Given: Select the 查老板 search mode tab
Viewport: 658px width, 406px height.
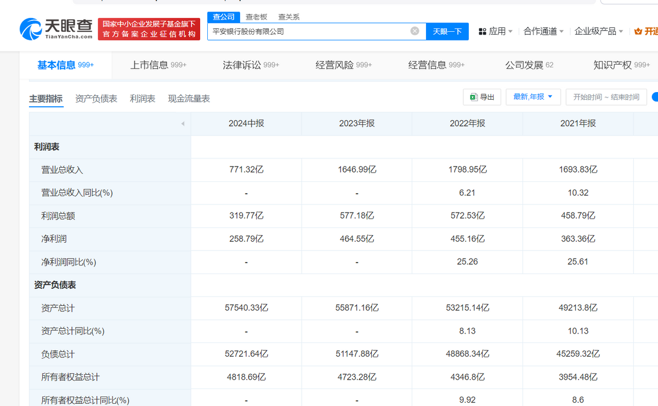Looking at the screenshot, I should [x=256, y=17].
